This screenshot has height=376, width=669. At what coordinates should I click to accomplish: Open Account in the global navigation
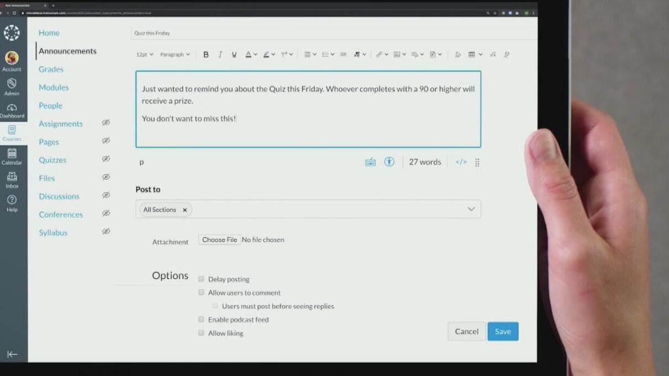point(12,62)
